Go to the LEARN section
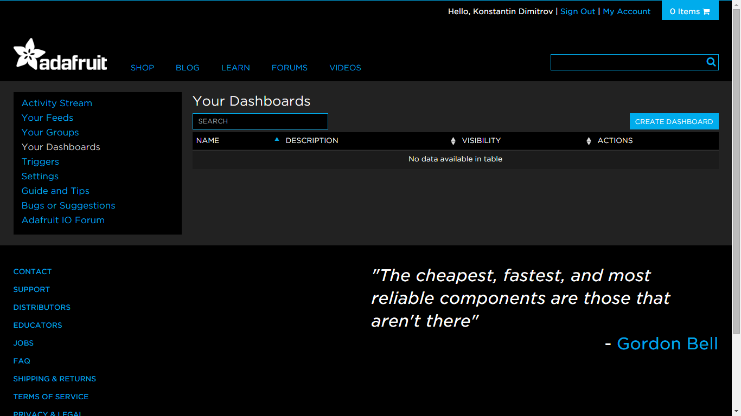 235,68
